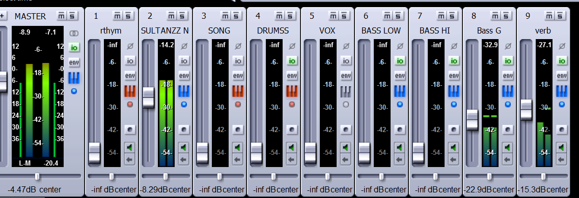Click Bass G peak value -32.9
579x198 pixels.
[x=490, y=45]
